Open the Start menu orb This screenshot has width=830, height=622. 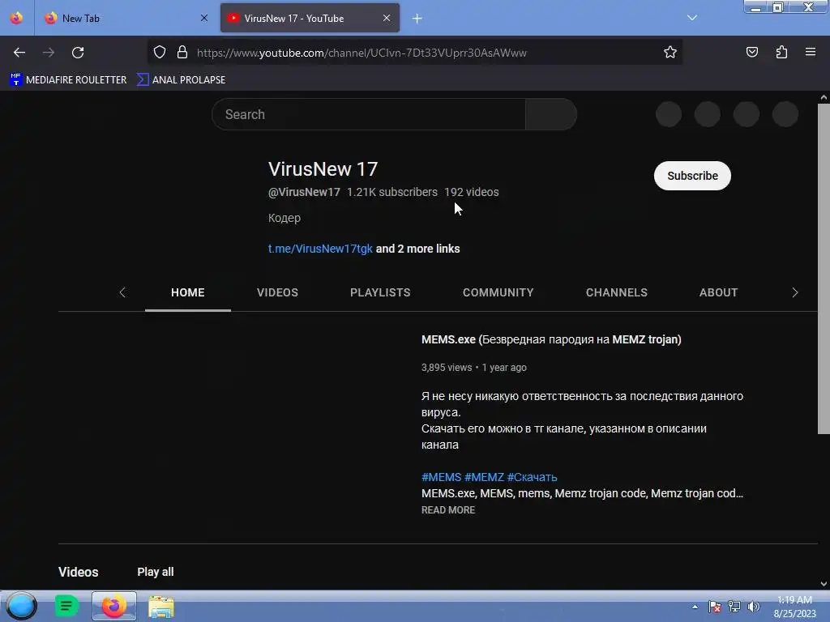coord(21,606)
